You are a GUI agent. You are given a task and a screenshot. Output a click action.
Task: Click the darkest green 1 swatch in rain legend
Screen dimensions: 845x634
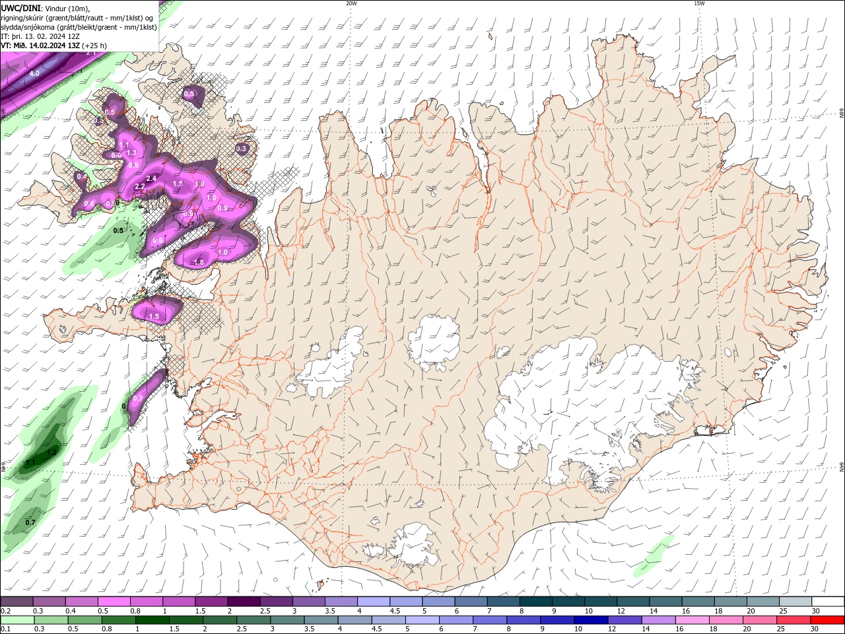[152, 620]
